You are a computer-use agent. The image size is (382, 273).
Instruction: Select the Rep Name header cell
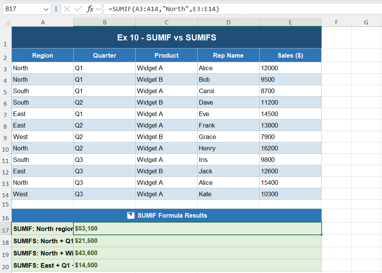(228, 55)
